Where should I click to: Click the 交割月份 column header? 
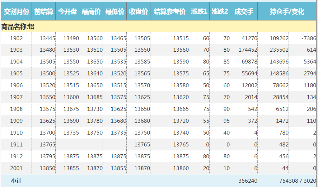[x=16, y=12]
